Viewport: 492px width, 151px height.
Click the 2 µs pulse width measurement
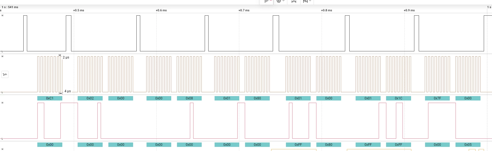click(66, 57)
